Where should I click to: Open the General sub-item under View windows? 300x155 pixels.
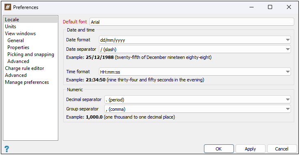pyautogui.click(x=16, y=40)
